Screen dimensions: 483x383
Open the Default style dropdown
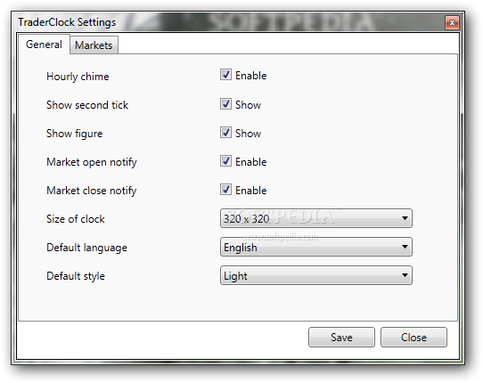(x=316, y=275)
